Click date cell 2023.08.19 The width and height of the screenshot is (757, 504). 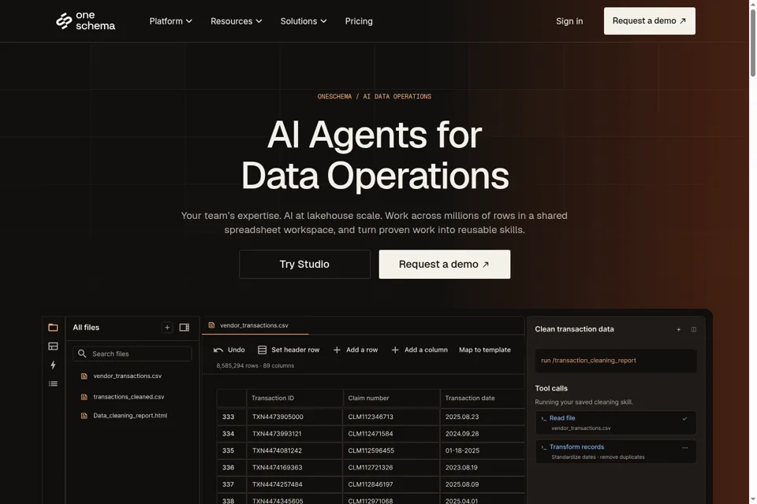483,467
